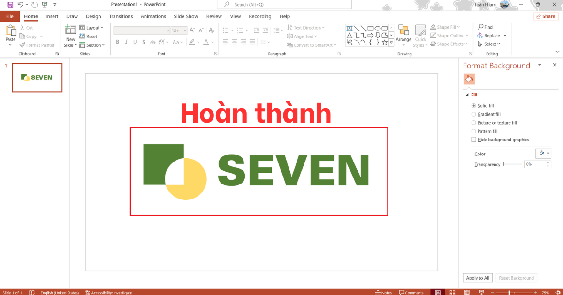The image size is (563, 295).
Task: Clear all formatting
Action: pos(212,30)
